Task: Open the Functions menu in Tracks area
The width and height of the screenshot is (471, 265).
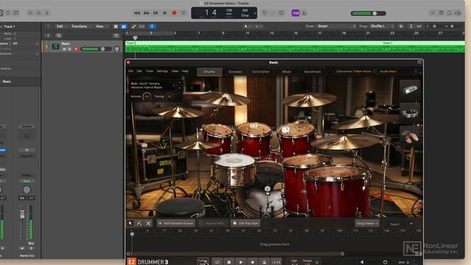Action: coord(81,26)
